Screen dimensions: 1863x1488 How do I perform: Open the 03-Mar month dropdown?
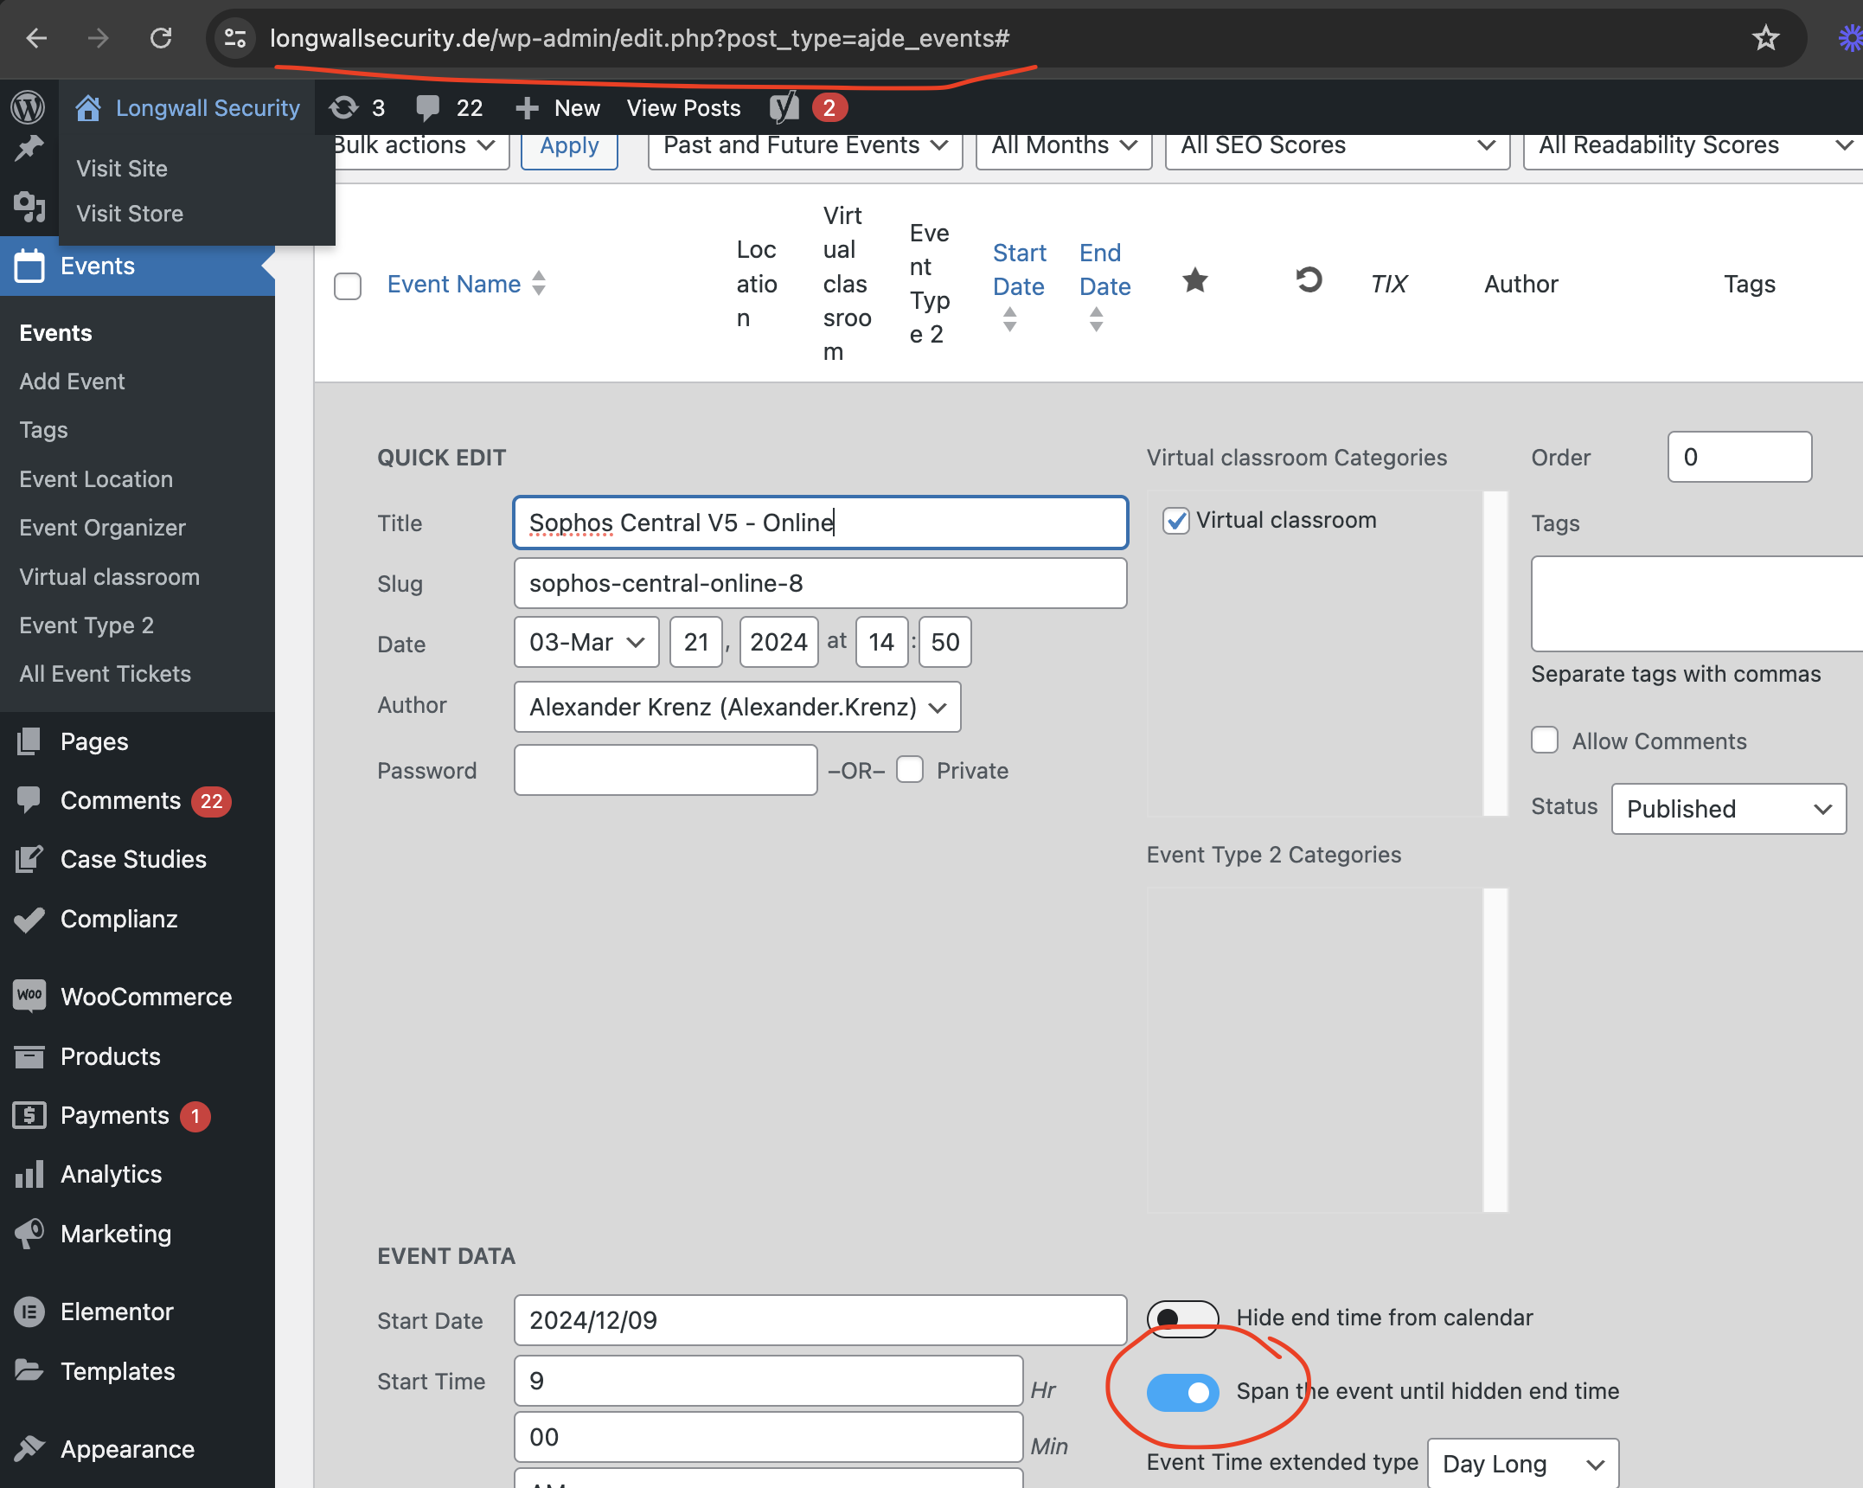pyautogui.click(x=586, y=642)
